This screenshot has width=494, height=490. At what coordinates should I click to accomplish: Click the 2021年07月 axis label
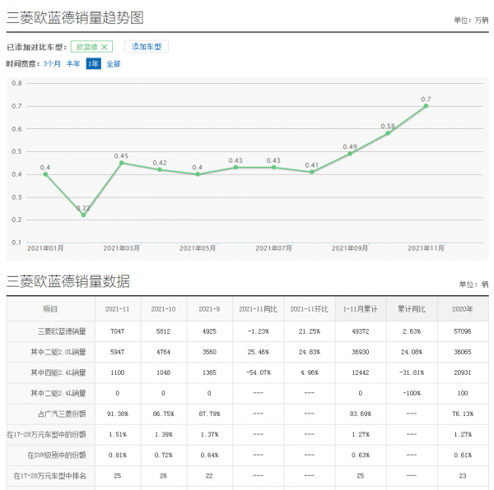(274, 248)
